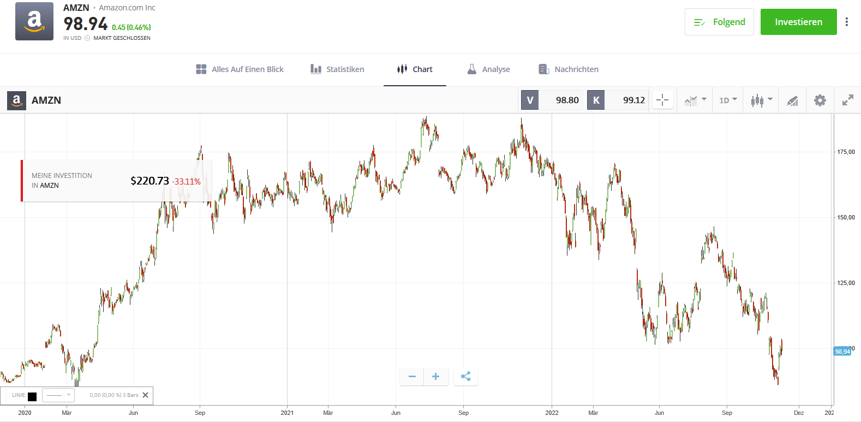Click the Amazon logo at top

click(x=34, y=21)
